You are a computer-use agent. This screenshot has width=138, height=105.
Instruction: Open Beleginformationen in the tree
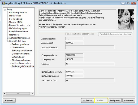point(18,32)
